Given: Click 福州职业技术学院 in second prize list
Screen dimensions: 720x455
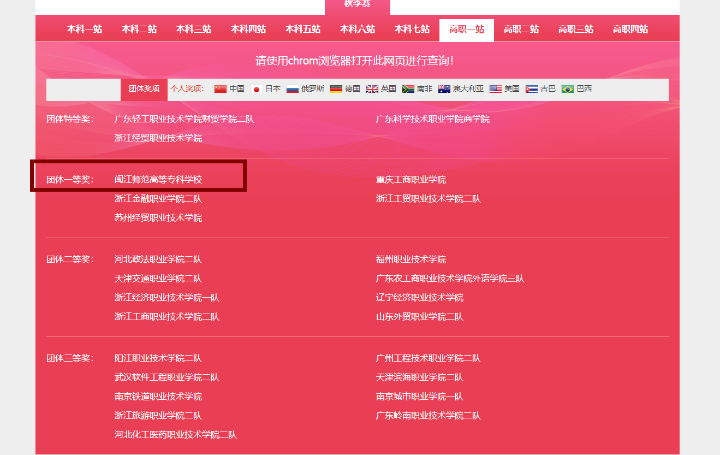Looking at the screenshot, I should 411,259.
